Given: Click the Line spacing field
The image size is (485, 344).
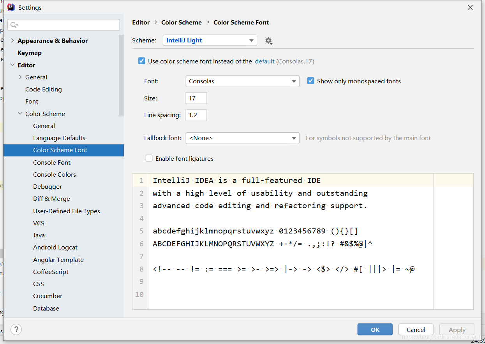Looking at the screenshot, I should coord(196,115).
